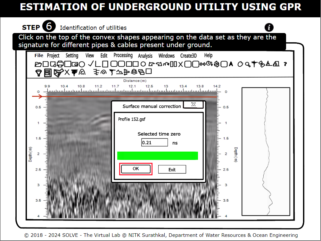321x241 pixels.
Task: Open the Analysis menu
Action: coord(145,56)
